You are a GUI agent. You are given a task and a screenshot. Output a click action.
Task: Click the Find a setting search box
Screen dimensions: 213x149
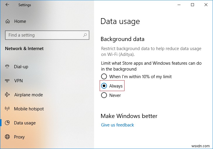pos(44,35)
